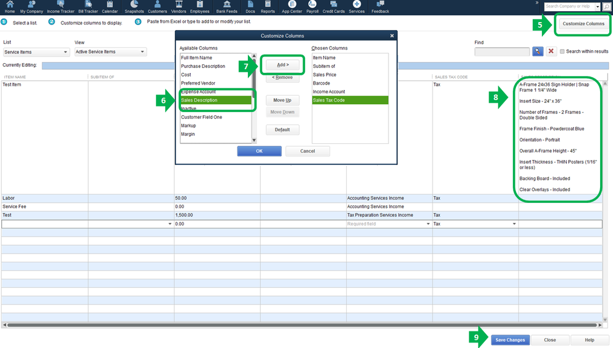Open the Sales Tax Code dropdown in the new row
Screen dimensions: 613x348
pyautogui.click(x=514, y=224)
